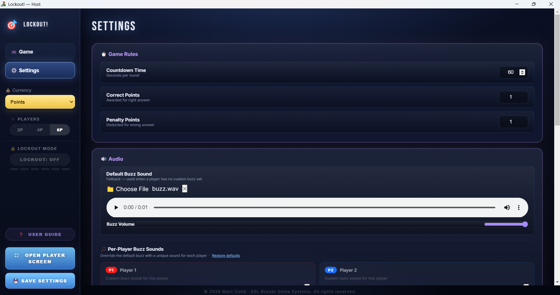This screenshot has width=560, height=295.
Task: Click the buzz.wav file name
Action: [165, 189]
